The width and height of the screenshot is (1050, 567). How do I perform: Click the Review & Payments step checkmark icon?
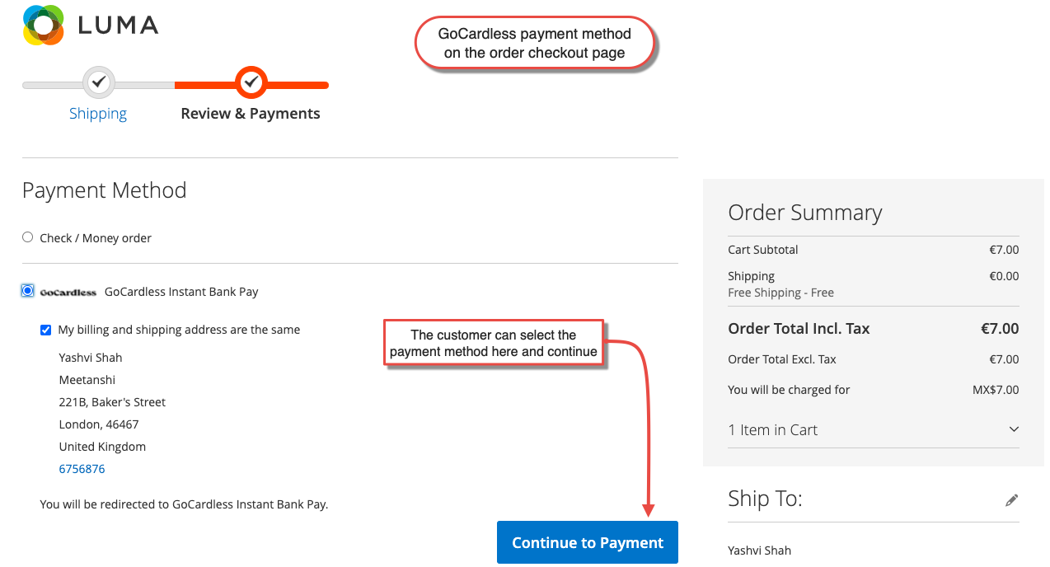(251, 82)
